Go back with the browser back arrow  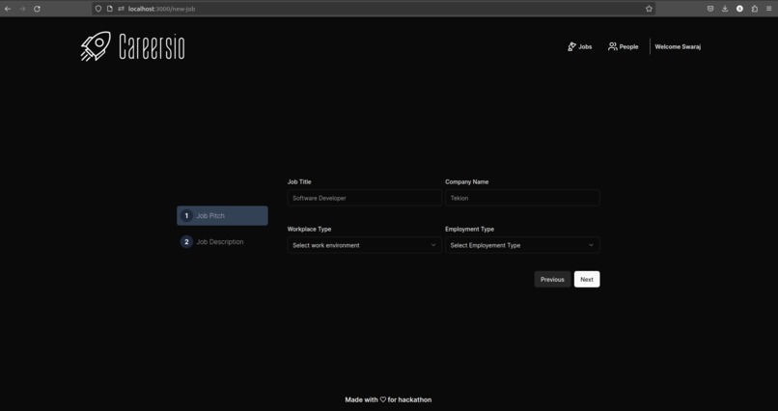coord(8,9)
